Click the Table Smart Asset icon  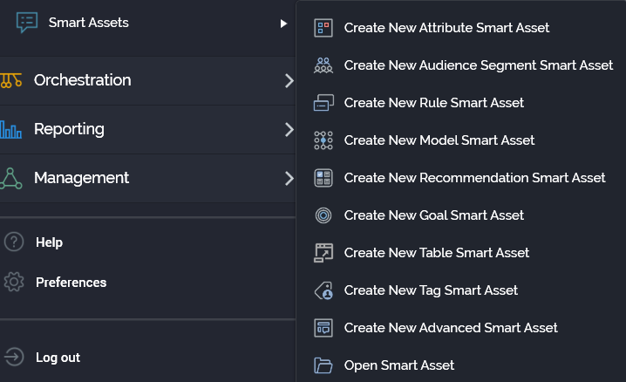click(323, 253)
